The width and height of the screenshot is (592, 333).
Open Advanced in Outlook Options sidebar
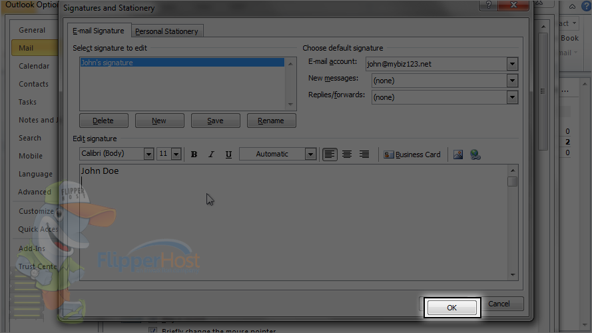pos(35,192)
